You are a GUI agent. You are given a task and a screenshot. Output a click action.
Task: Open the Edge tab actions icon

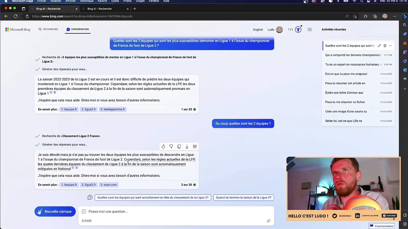tap(24, 9)
